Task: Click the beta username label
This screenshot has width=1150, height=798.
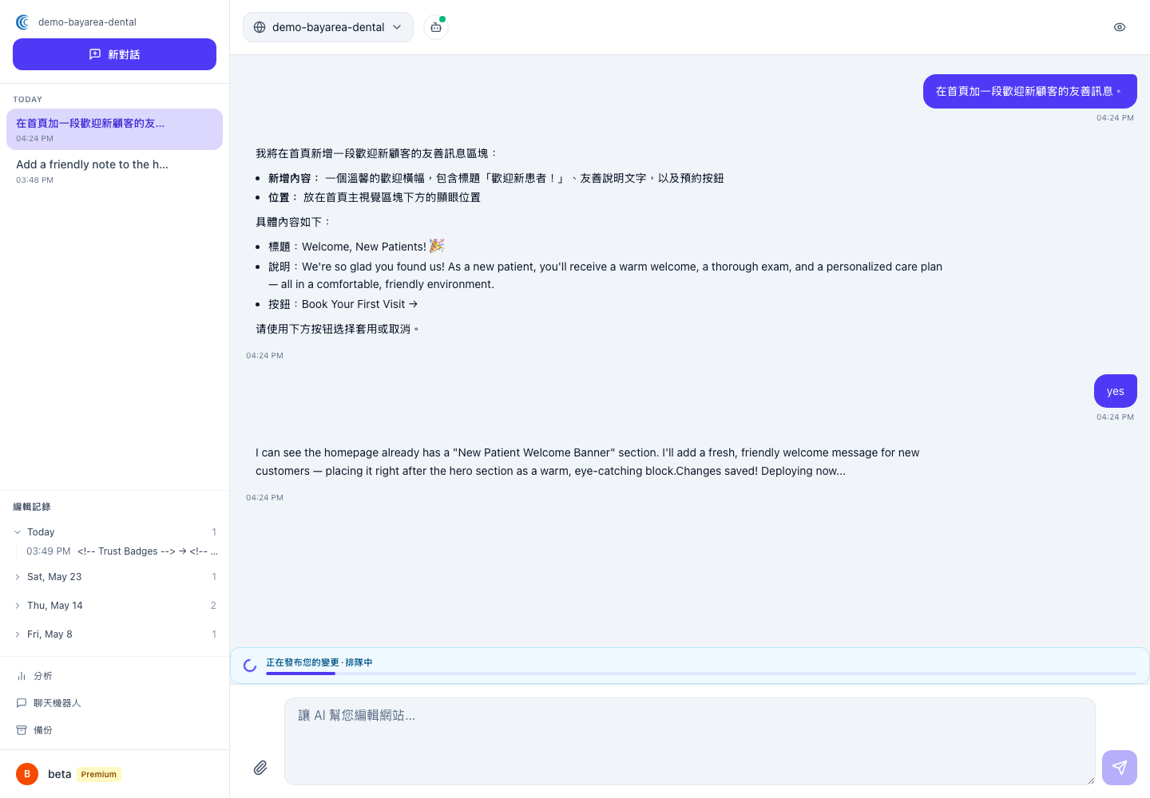Action: (60, 774)
